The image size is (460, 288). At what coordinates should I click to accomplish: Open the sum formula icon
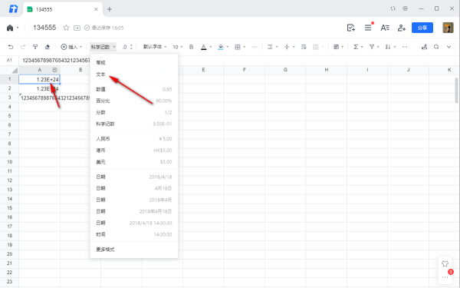[x=356, y=47]
